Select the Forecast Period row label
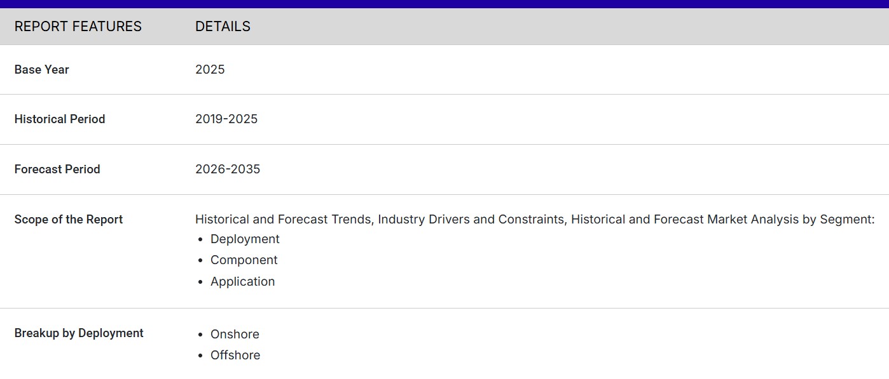The width and height of the screenshot is (889, 379). pyautogui.click(x=57, y=170)
